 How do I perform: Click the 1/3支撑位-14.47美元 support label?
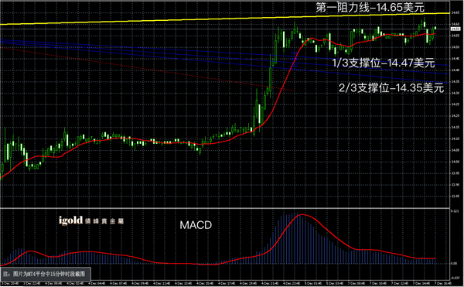tap(384, 63)
